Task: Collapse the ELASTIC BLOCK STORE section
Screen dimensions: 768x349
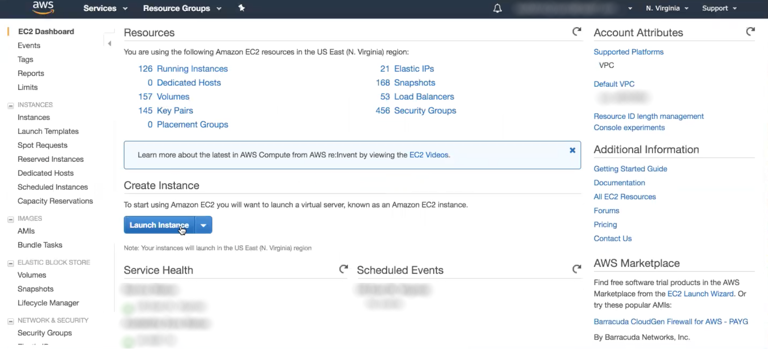Action: coord(11,264)
